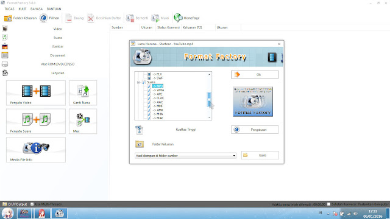
Task: Click the Pengaturan settings button
Action: (x=255, y=130)
